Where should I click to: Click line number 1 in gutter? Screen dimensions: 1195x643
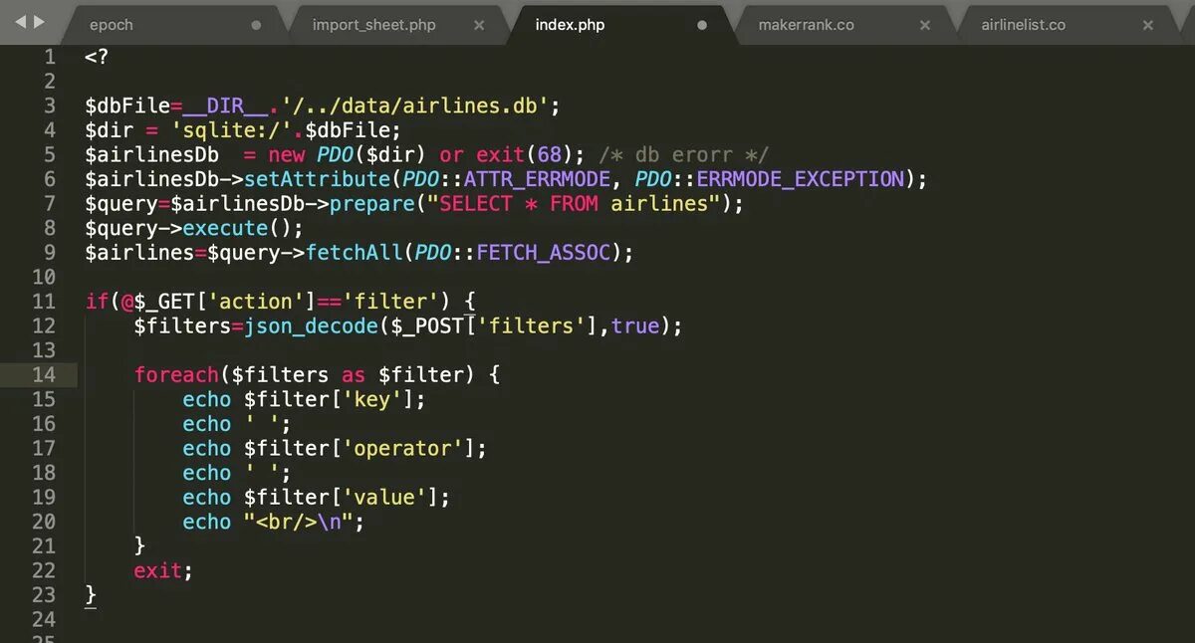pos(50,57)
